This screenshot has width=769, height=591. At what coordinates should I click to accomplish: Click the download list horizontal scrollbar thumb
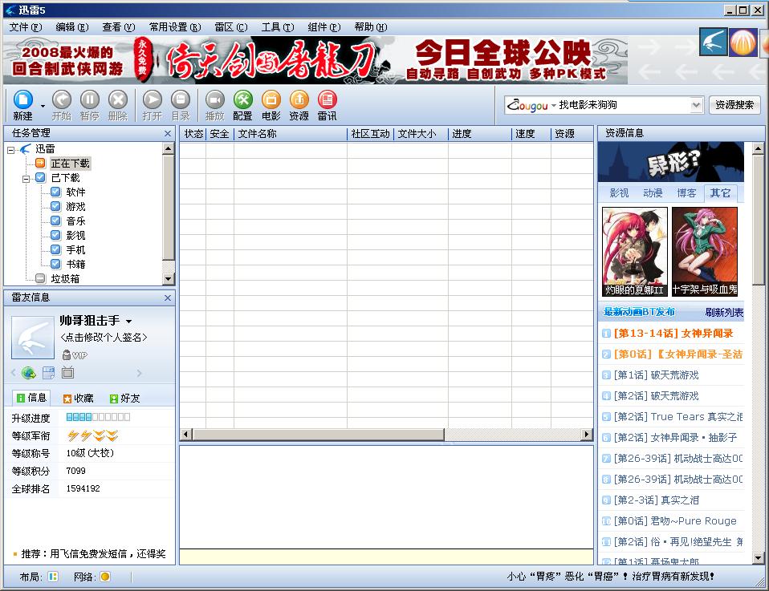click(x=319, y=434)
